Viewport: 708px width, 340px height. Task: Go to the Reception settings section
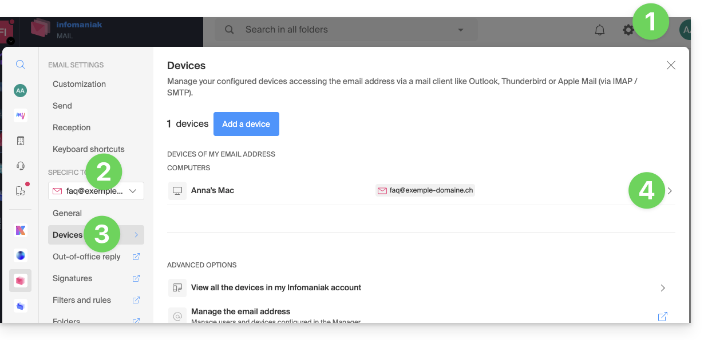click(x=72, y=127)
